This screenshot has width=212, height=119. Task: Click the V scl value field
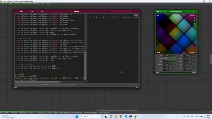click(186, 70)
